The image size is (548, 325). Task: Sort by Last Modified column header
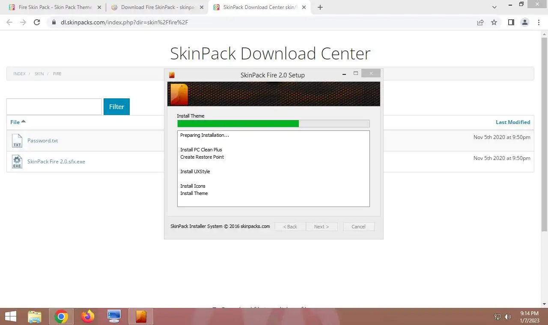(x=513, y=122)
